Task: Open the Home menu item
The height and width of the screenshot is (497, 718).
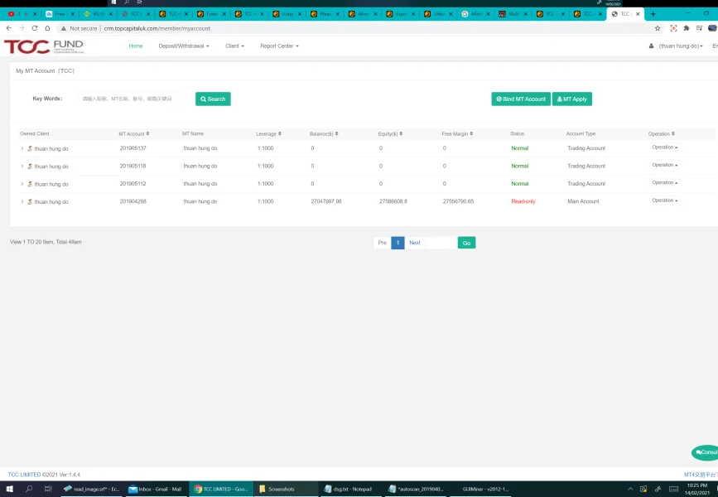Action: click(x=136, y=46)
